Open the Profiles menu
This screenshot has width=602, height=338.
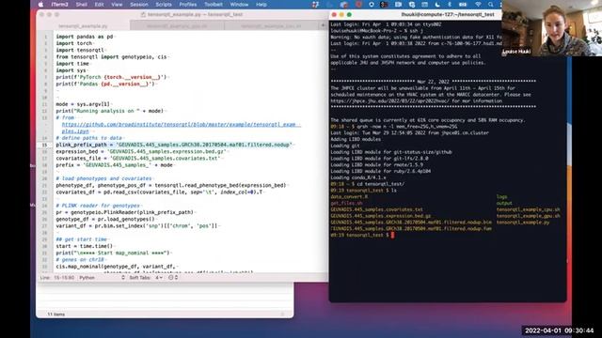click(188, 5)
